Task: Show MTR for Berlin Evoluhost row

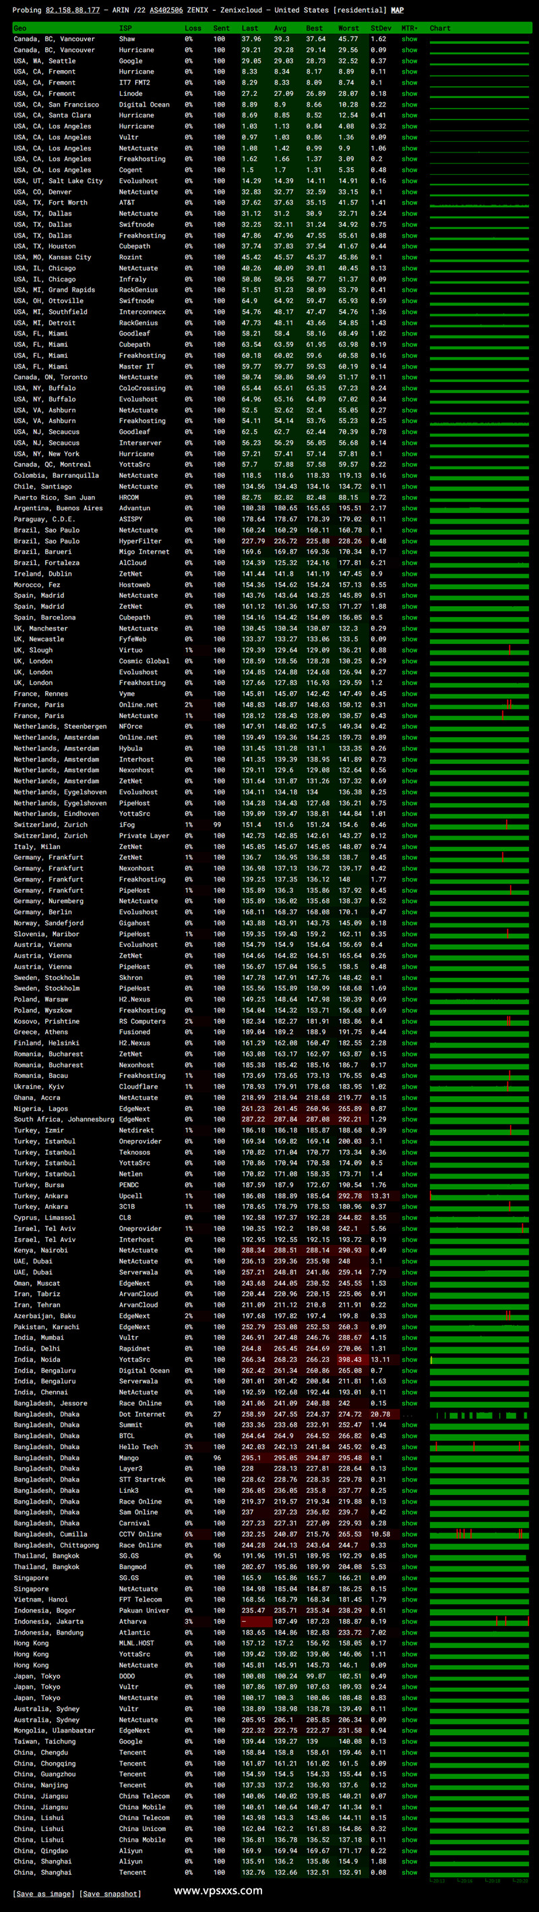Action: pos(409,912)
